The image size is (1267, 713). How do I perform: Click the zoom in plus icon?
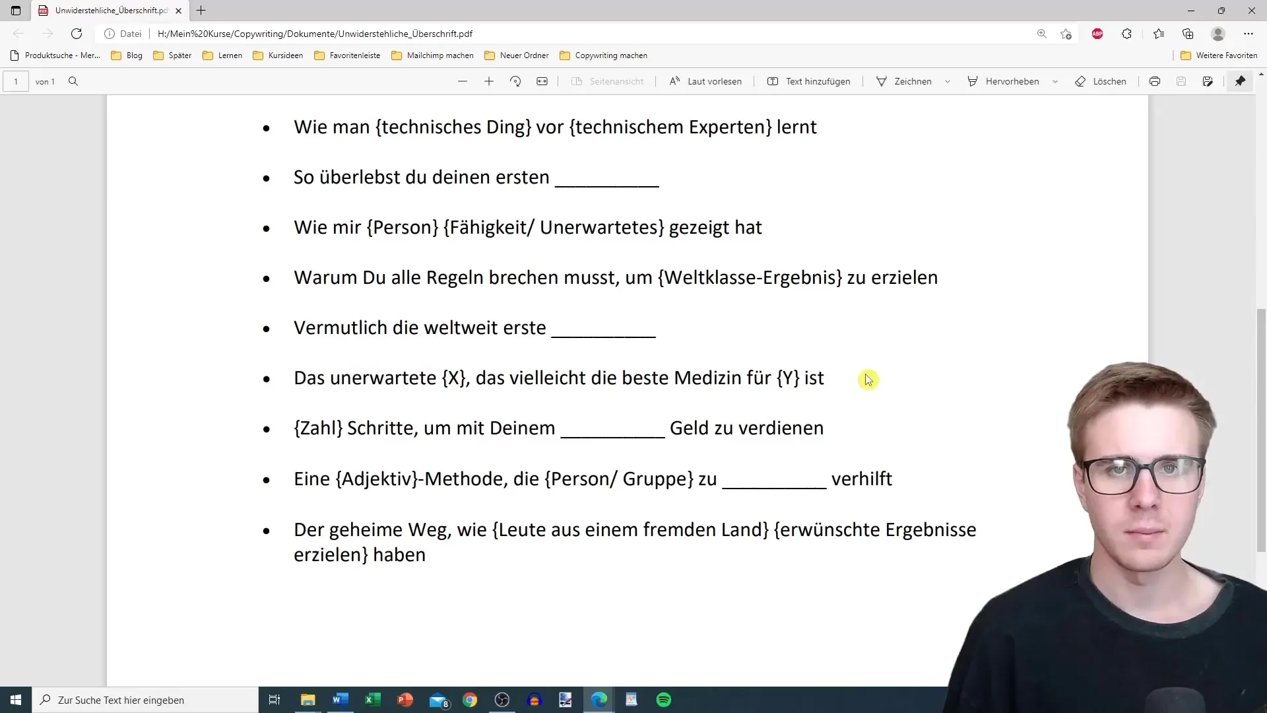pyautogui.click(x=489, y=81)
